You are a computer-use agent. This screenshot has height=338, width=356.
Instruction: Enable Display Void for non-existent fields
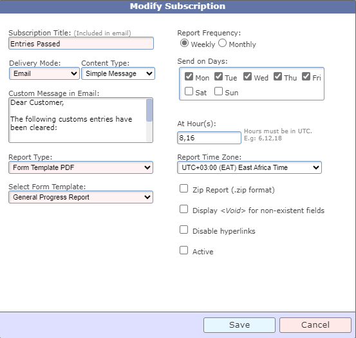(183, 209)
